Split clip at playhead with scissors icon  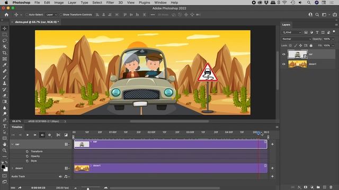58,135
